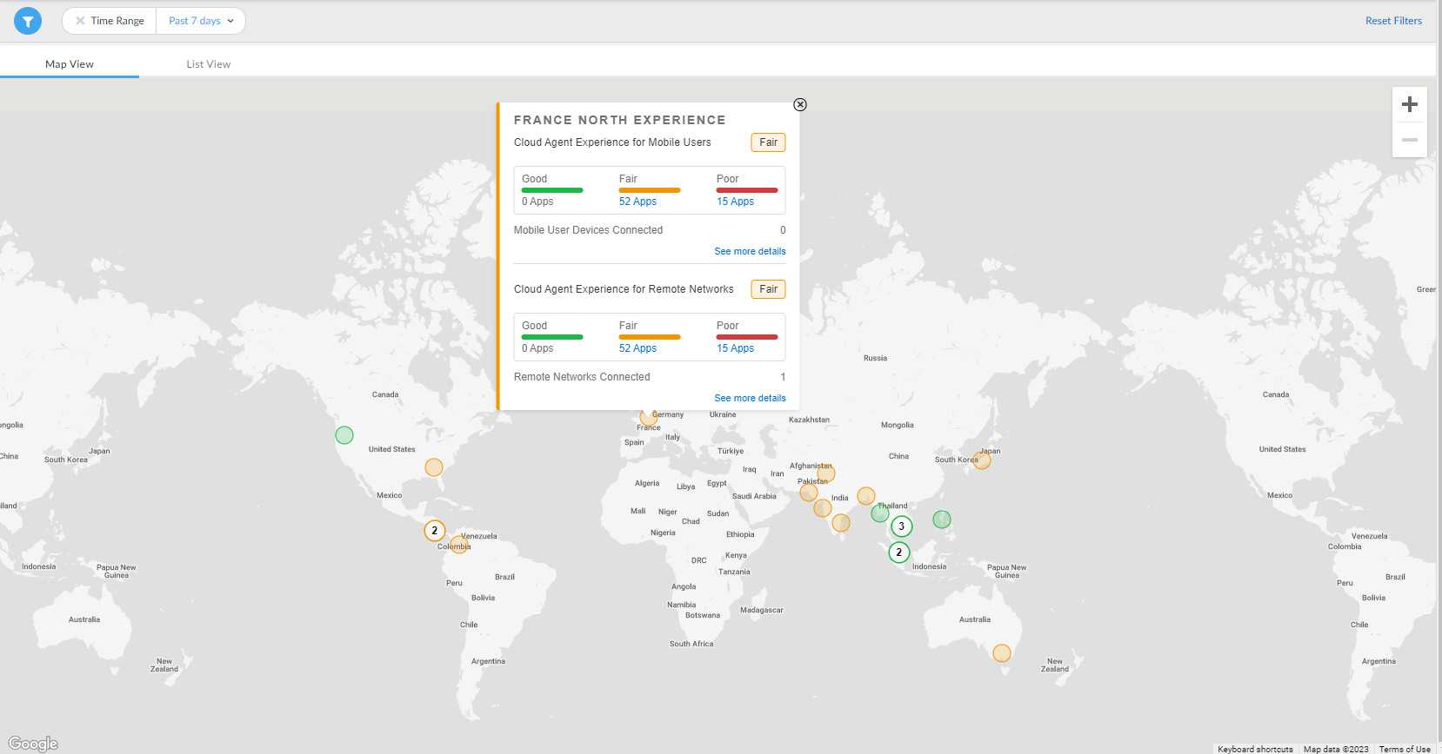Click the blue filter funnel icon
Screen dimensions: 1442x754
pos(28,21)
